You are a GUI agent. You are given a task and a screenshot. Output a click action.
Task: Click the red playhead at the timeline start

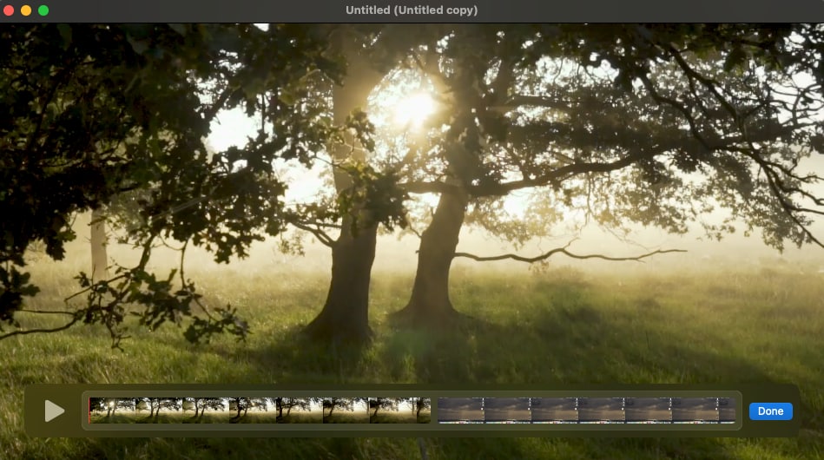89,411
